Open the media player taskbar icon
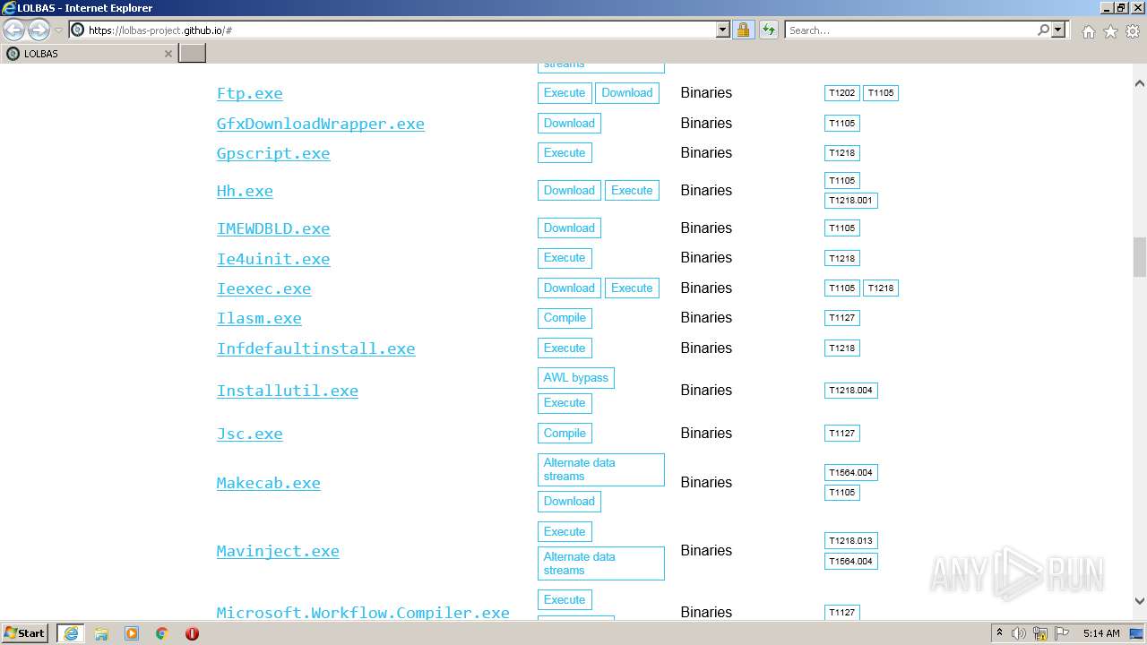 (x=132, y=633)
